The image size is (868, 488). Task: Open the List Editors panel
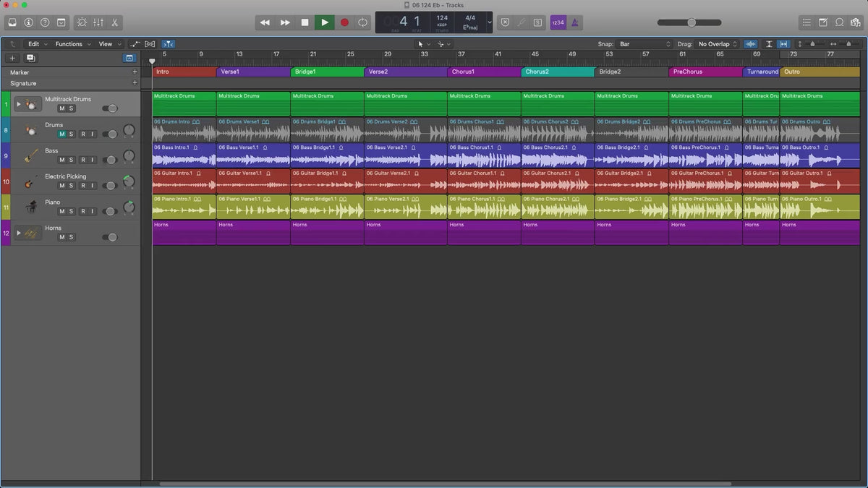[807, 22]
